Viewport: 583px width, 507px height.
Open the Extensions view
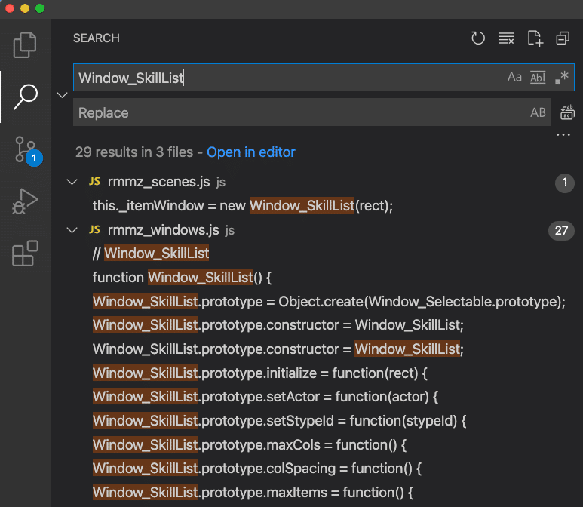pyautogui.click(x=25, y=253)
